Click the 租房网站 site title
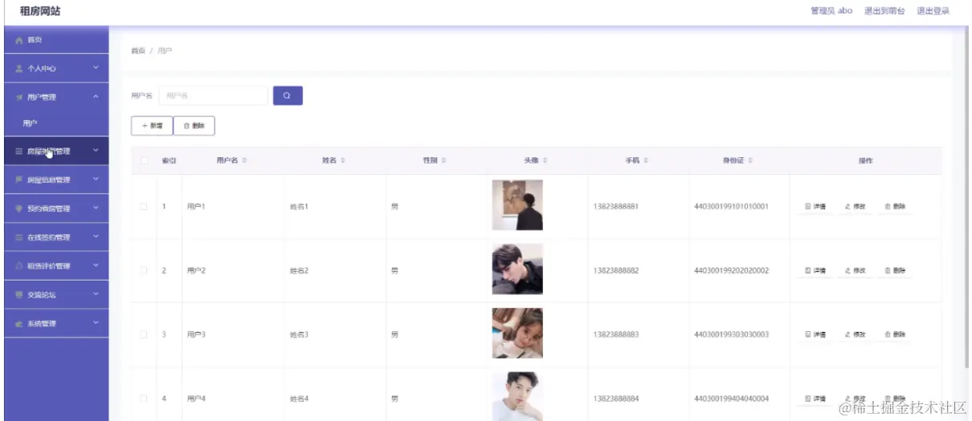This screenshot has height=421, width=972. click(39, 11)
